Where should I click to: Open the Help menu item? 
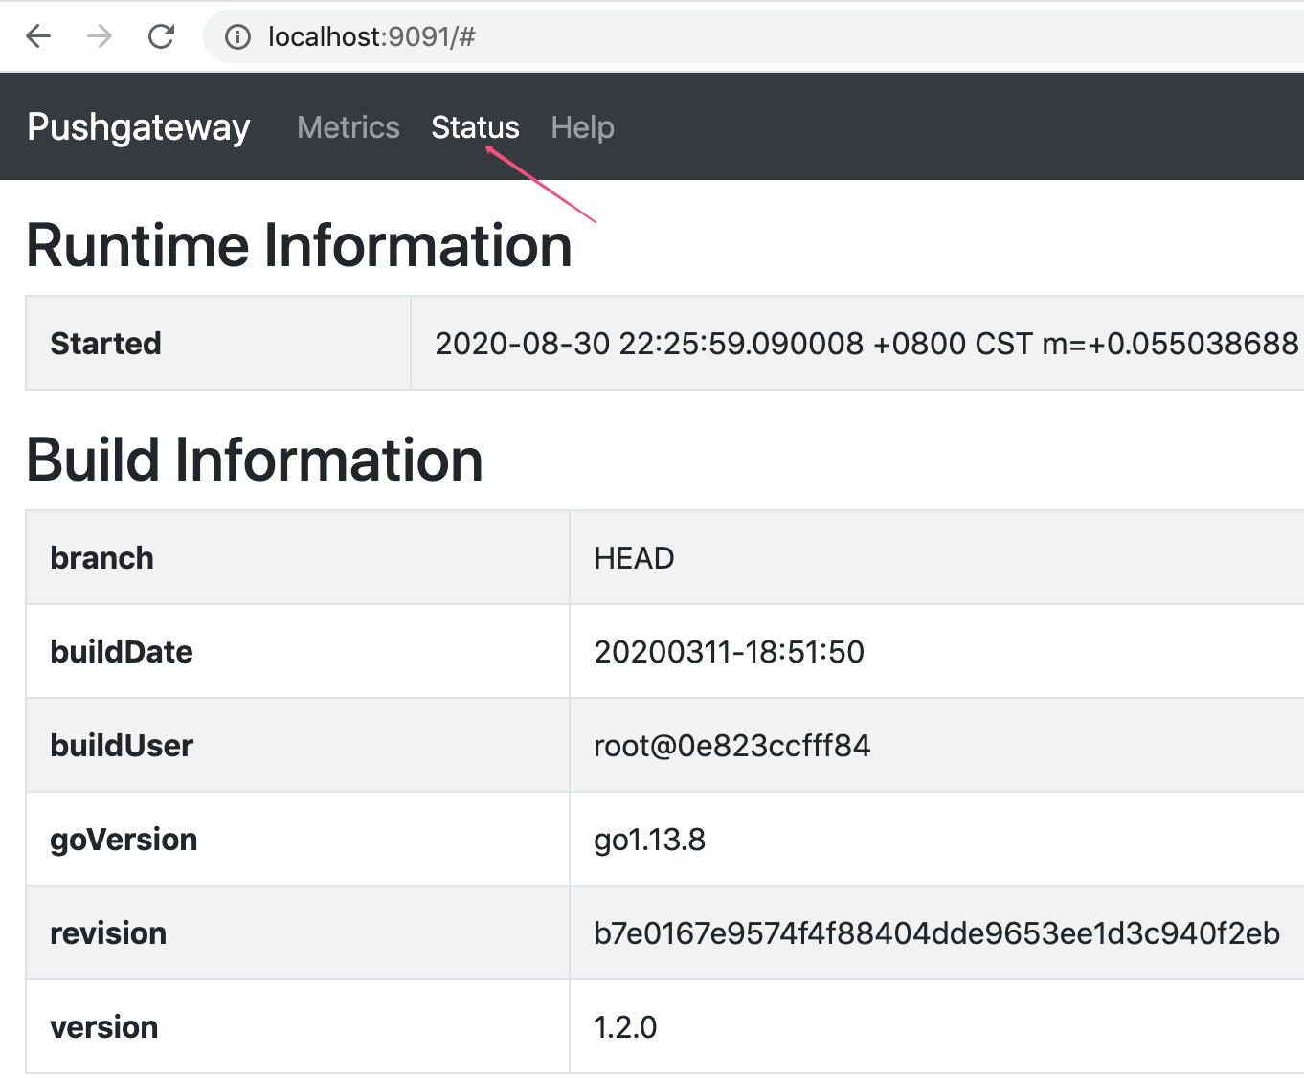coord(582,127)
